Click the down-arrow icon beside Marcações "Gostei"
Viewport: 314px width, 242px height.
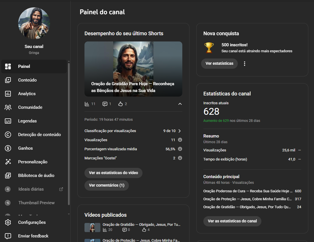pos(180,158)
